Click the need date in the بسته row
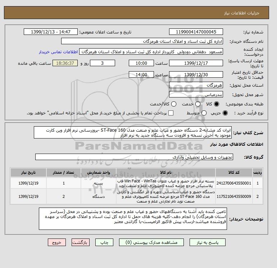This screenshot has height=268, width=277. [x=28, y=183]
